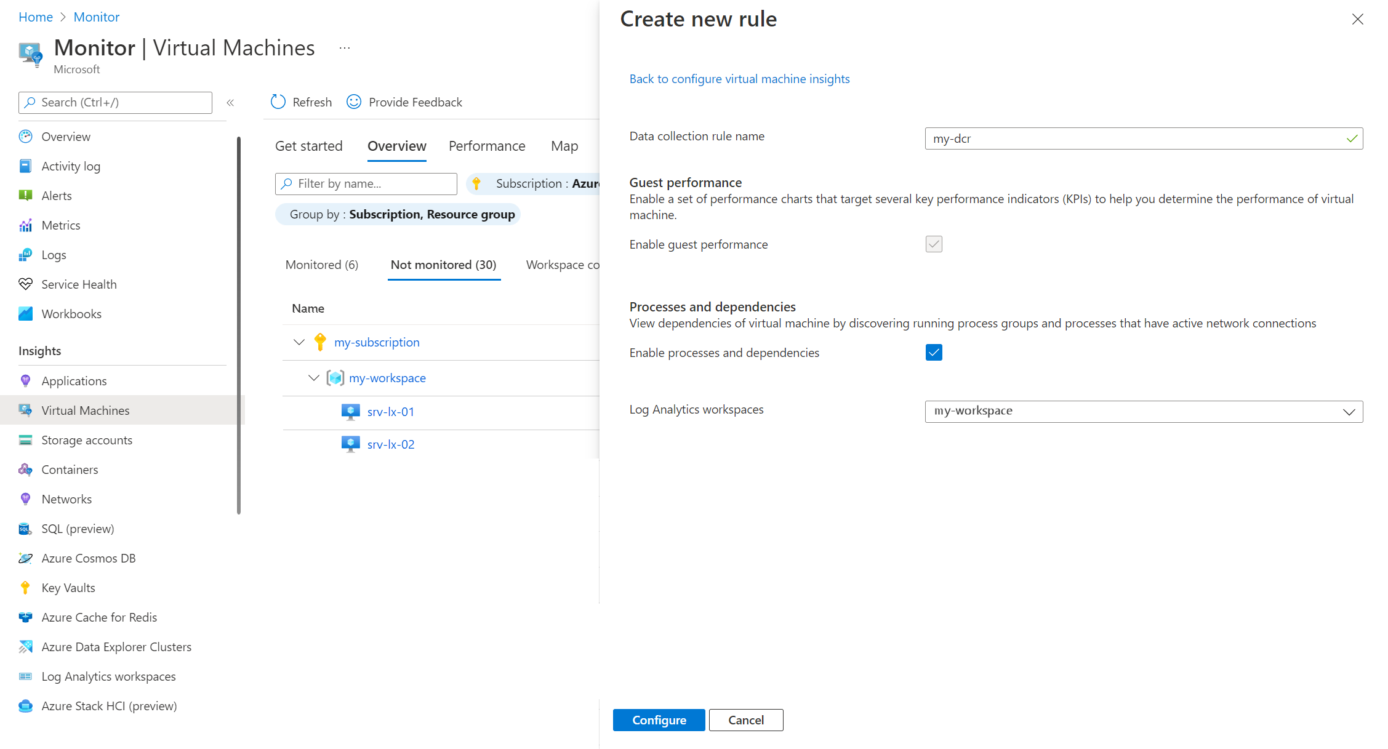Uncheck Enable processes and dependencies checkbox
1388x749 pixels.
933,353
